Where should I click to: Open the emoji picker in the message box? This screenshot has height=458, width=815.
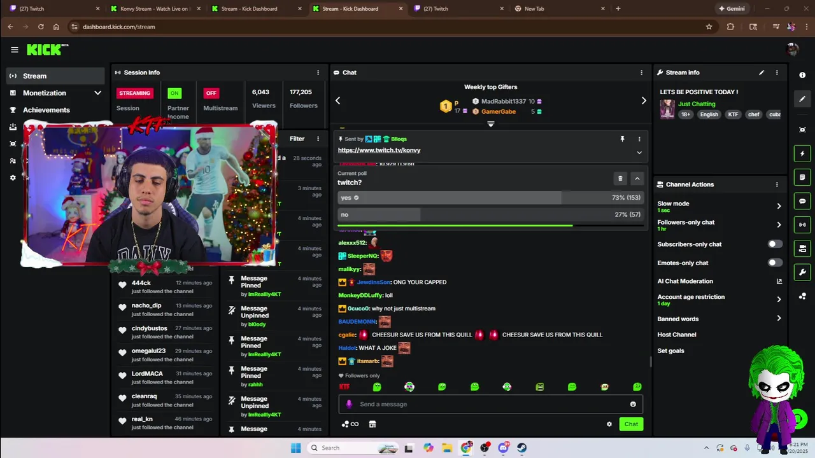[x=633, y=404]
